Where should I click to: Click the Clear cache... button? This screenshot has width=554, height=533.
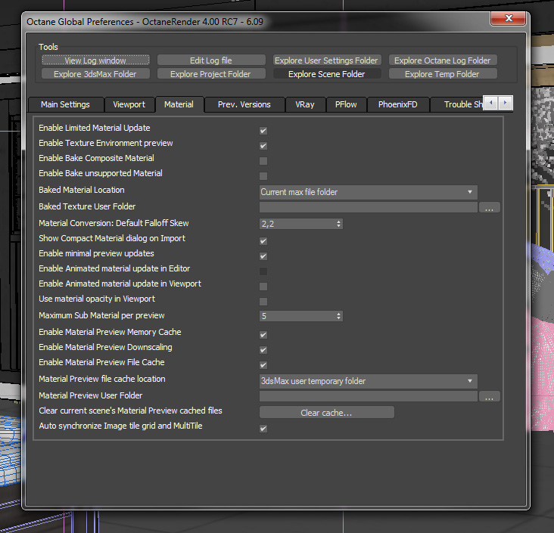coord(327,412)
